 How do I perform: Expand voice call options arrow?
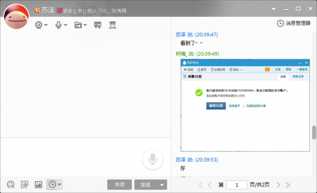66,25
